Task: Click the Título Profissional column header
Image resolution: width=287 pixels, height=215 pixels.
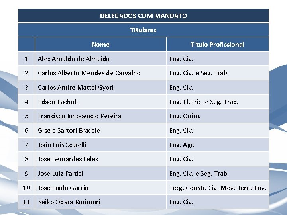Action: point(218,44)
